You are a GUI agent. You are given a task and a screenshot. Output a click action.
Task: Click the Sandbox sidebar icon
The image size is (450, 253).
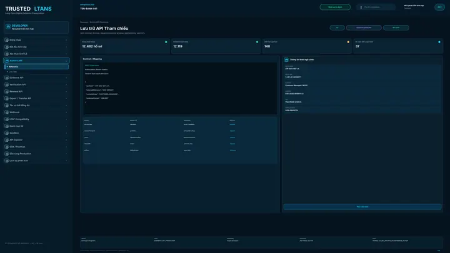(7, 133)
